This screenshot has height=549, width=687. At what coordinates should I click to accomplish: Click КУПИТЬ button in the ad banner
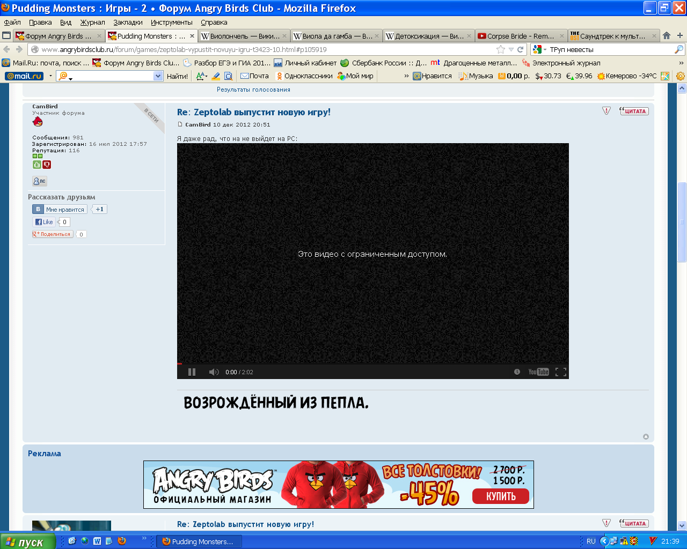(x=501, y=496)
